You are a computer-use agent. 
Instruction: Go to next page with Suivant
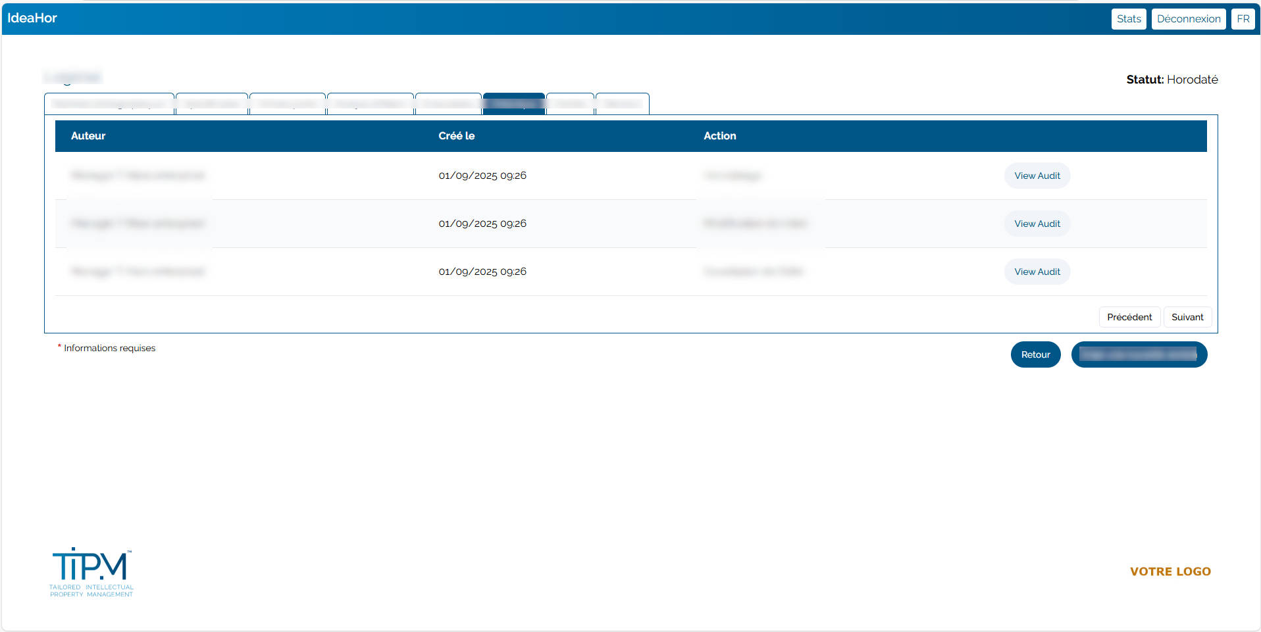(1187, 317)
